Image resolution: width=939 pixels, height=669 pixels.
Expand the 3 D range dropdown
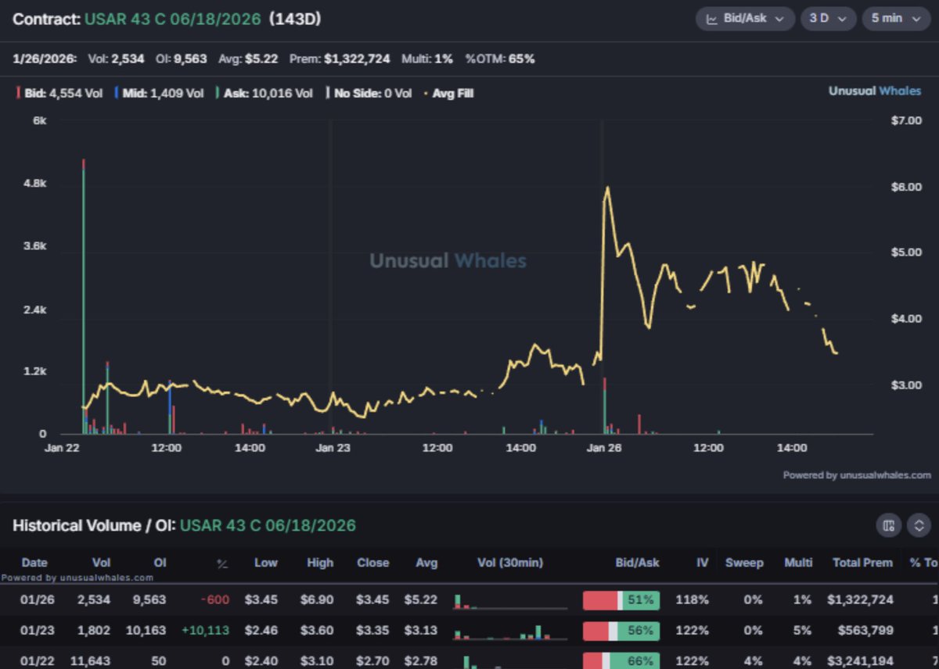pyautogui.click(x=827, y=19)
